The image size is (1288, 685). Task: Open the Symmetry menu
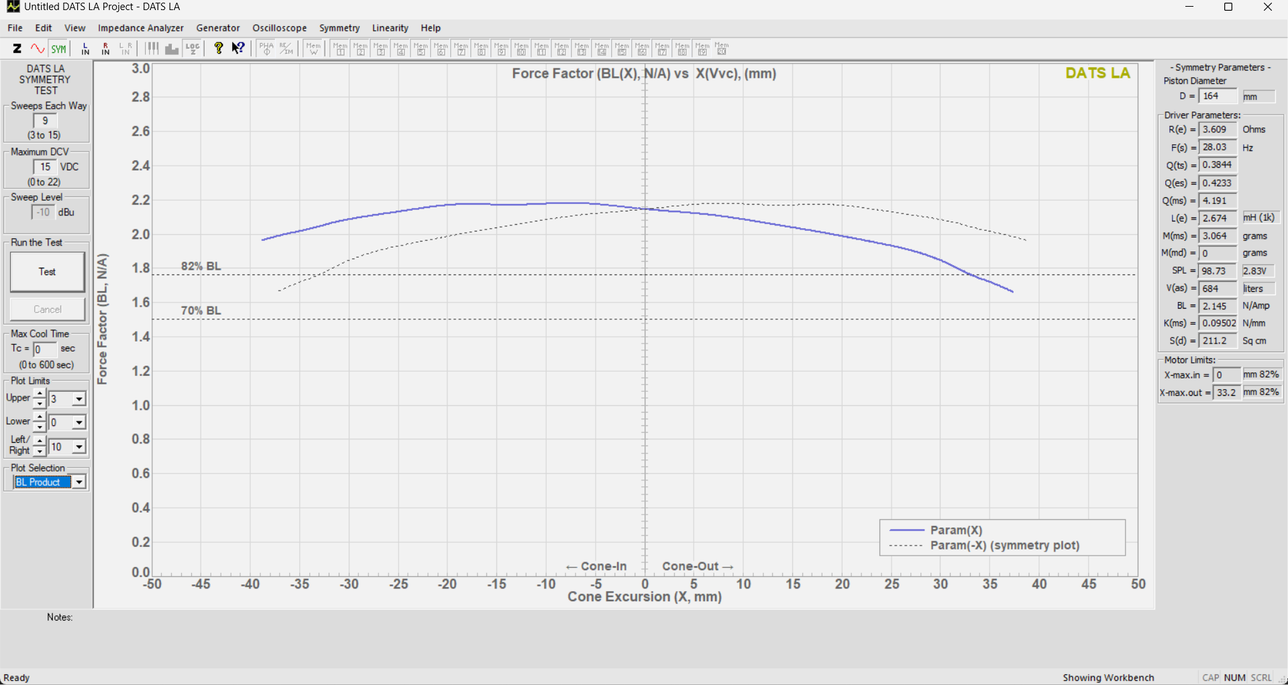point(339,28)
